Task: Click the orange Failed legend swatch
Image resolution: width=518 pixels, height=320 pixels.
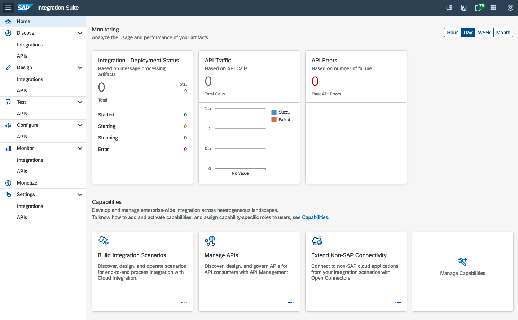Action: [274, 120]
